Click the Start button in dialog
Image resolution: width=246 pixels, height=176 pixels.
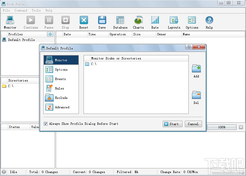[x=172, y=124]
